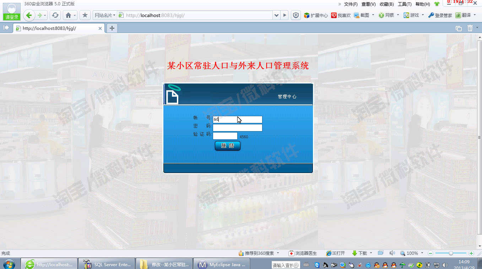482x269 pixels.
Task: Click the 游戏 games button
Action: point(411,15)
